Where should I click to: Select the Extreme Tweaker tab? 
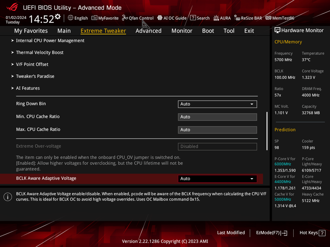point(103,31)
